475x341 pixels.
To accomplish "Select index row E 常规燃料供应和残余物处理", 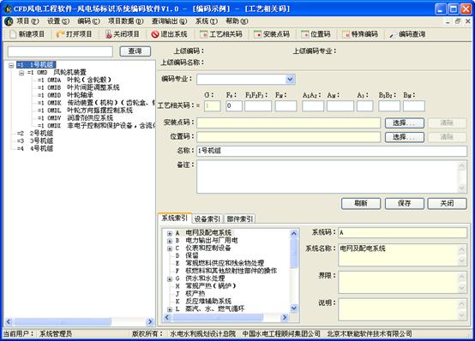I will tap(219, 263).
